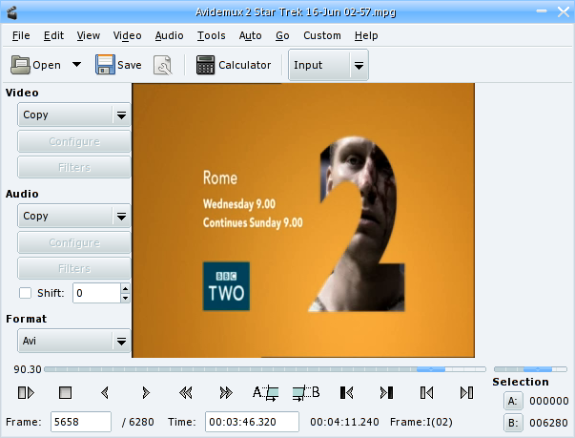
Task: Open the Video menu
Action: point(127,35)
